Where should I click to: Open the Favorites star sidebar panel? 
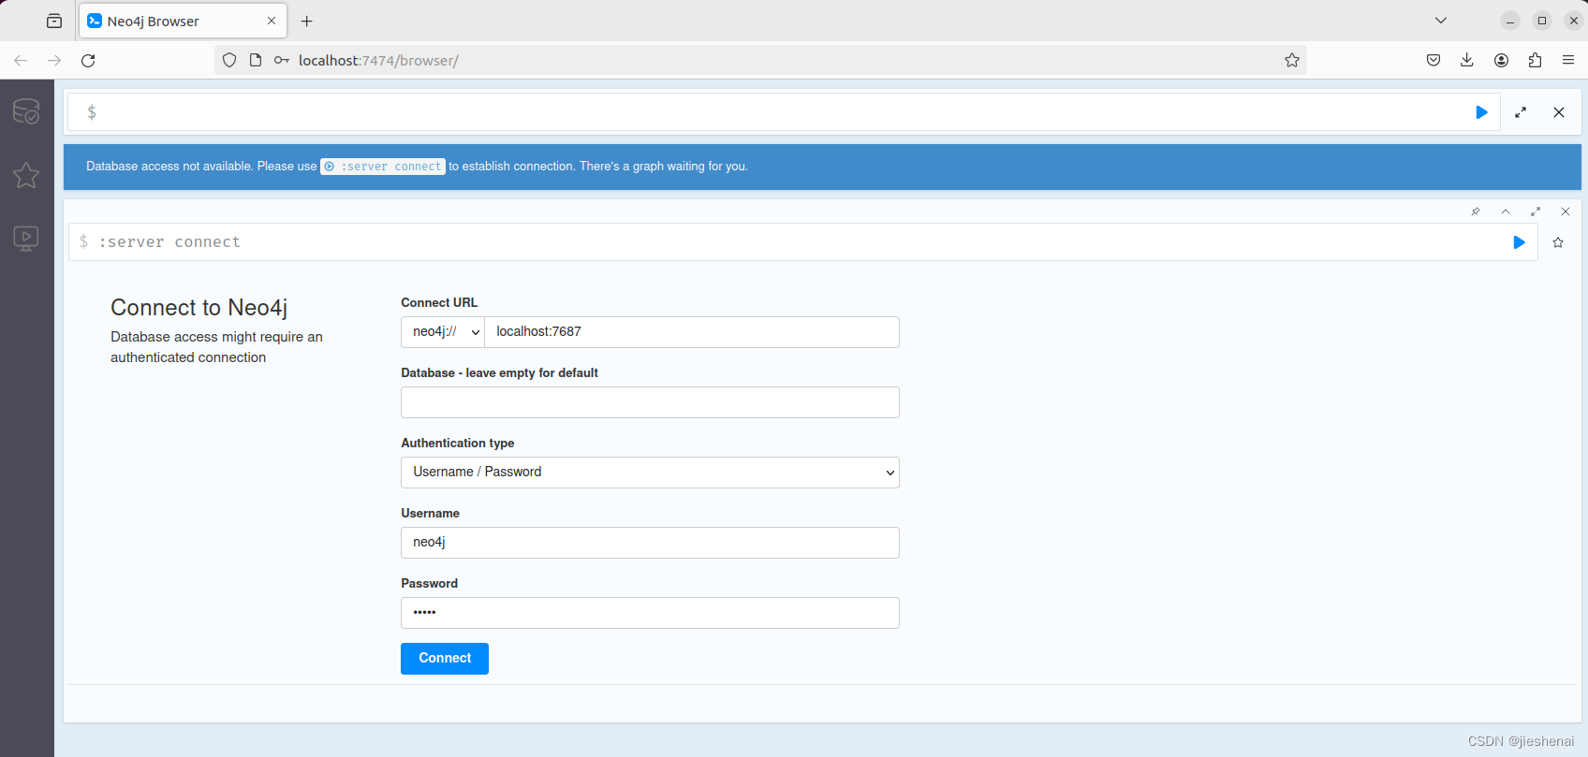pyautogui.click(x=26, y=175)
